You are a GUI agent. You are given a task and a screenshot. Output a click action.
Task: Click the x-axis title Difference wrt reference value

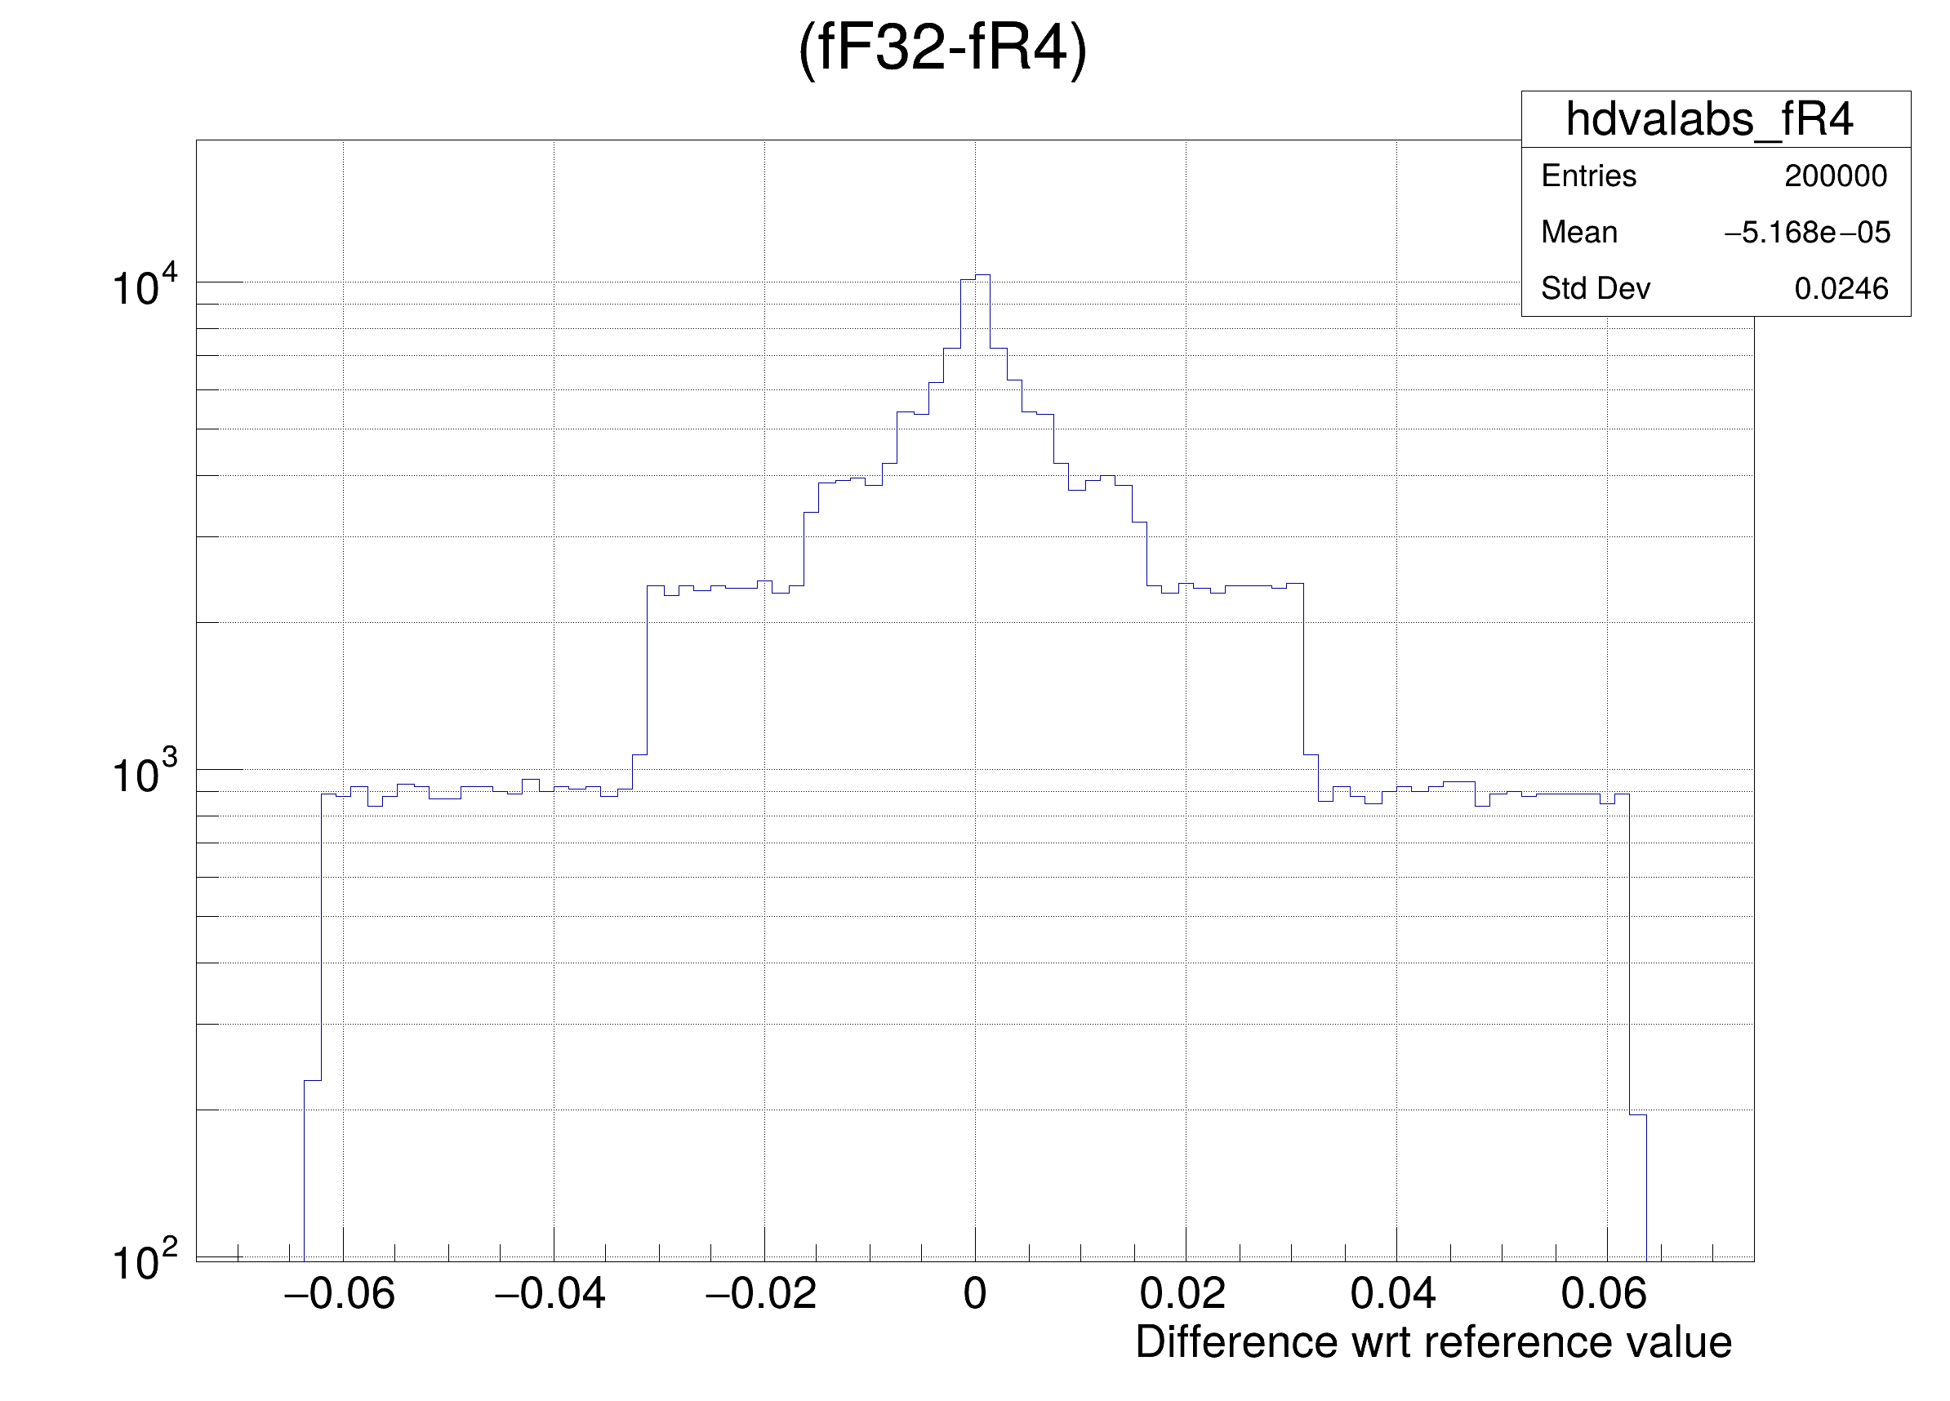1433,1343
